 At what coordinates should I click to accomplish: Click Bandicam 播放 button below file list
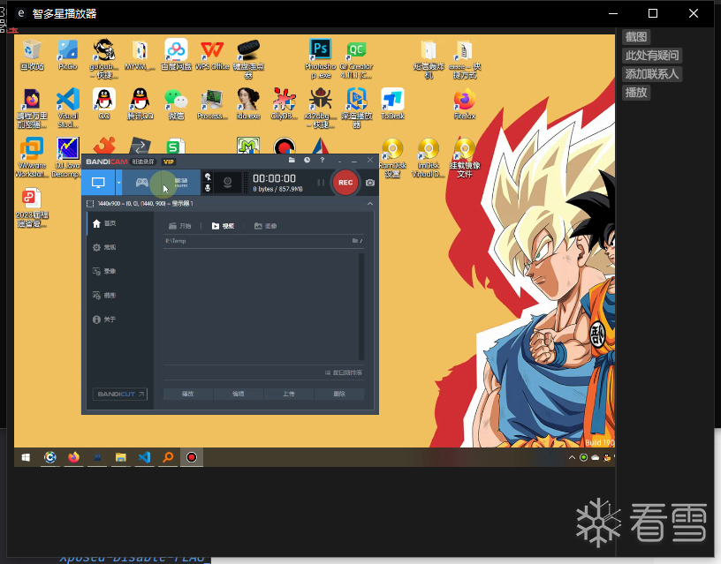[187, 394]
